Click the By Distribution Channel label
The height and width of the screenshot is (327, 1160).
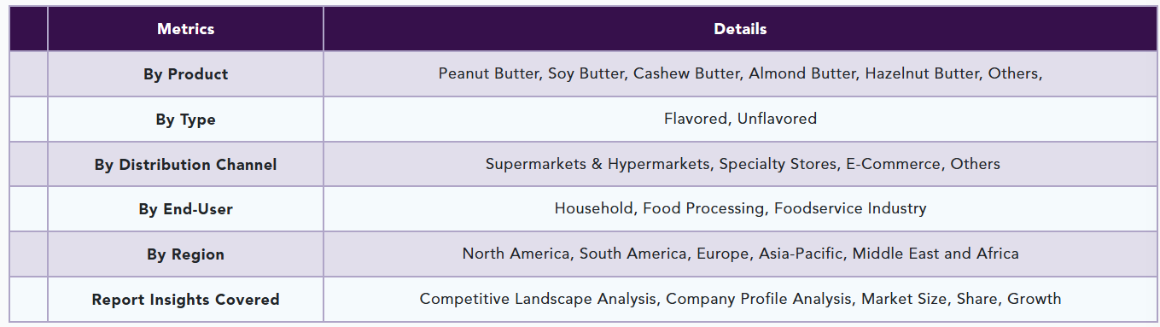(185, 165)
